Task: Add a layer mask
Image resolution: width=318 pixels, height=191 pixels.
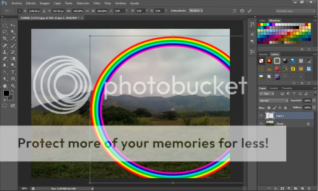Action: 282,189
